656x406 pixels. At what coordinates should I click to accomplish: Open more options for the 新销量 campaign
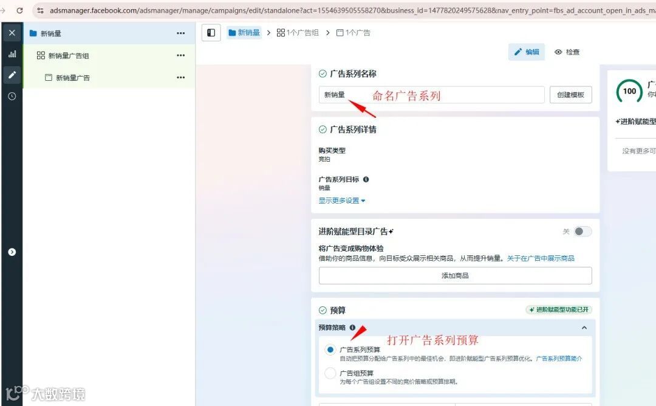coord(181,33)
